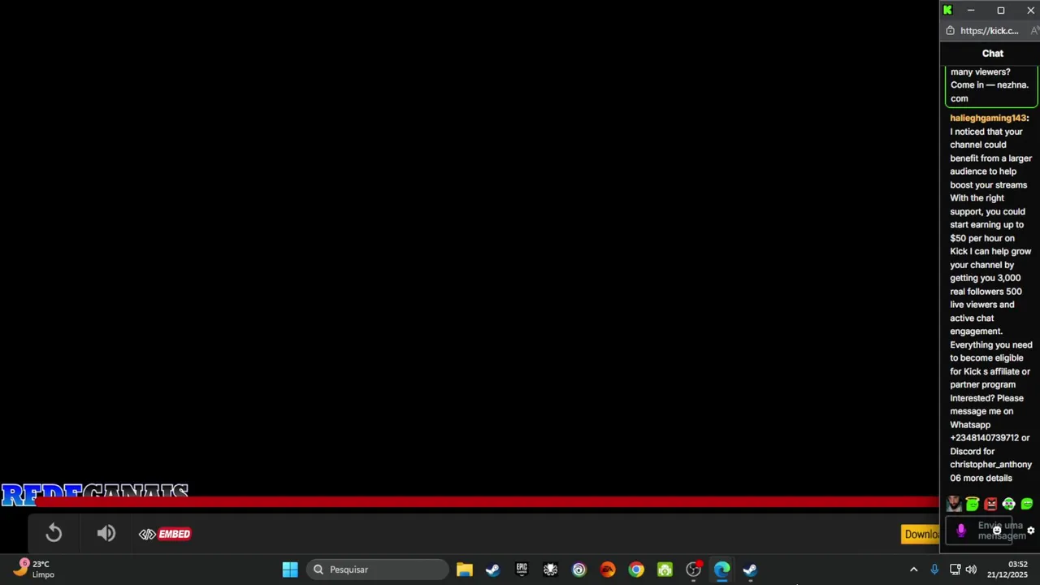1040x585 pixels.
Task: Launch the EA app from the taskbar
Action: coord(608,570)
